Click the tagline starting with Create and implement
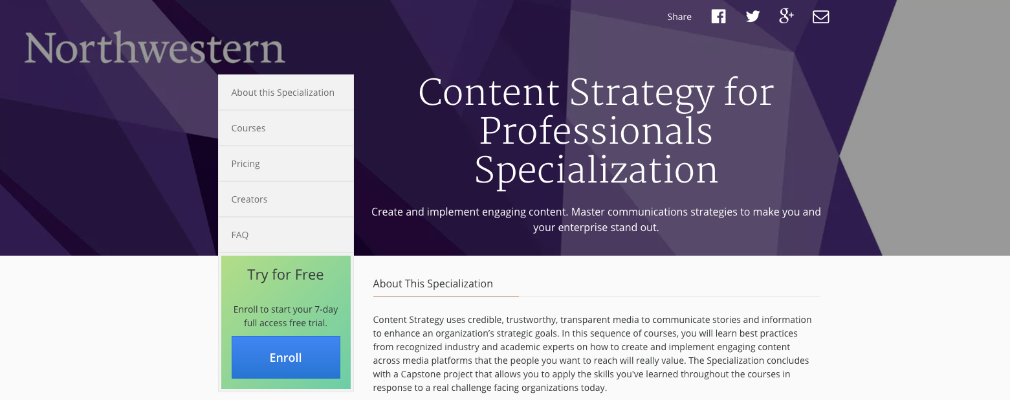This screenshot has width=1010, height=400. [x=596, y=219]
